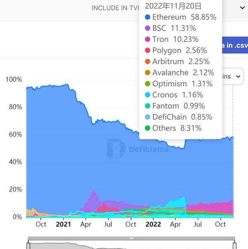Click the pink Tron legend dot

coord(147,39)
